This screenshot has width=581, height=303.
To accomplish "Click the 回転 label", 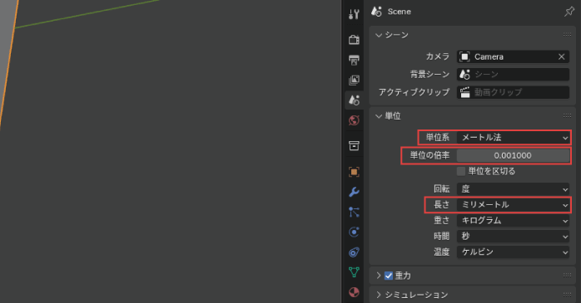I will pos(442,189).
